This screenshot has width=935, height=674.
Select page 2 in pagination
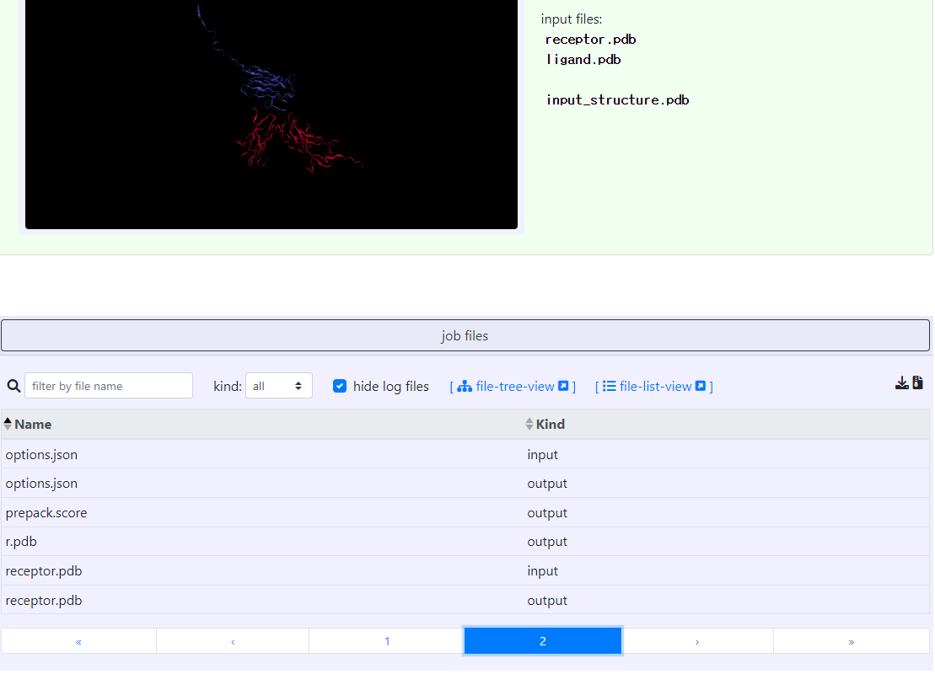tap(542, 641)
